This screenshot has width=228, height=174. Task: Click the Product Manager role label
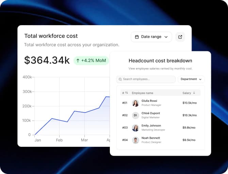point(151,105)
